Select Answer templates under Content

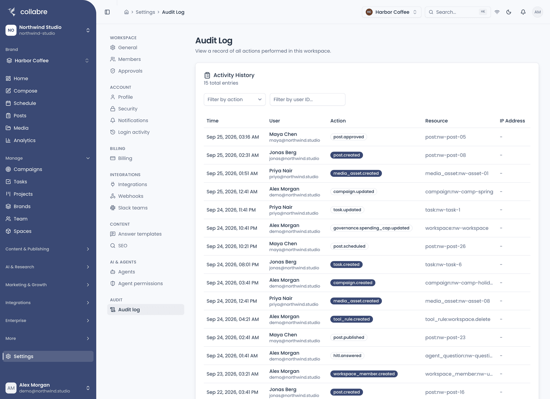pyautogui.click(x=146, y=234)
